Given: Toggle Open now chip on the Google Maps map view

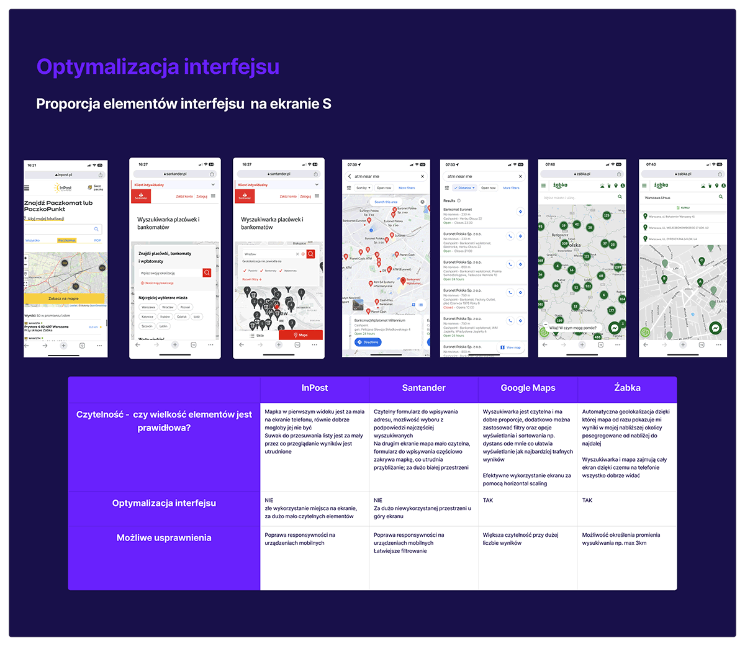Looking at the screenshot, I should point(384,187).
